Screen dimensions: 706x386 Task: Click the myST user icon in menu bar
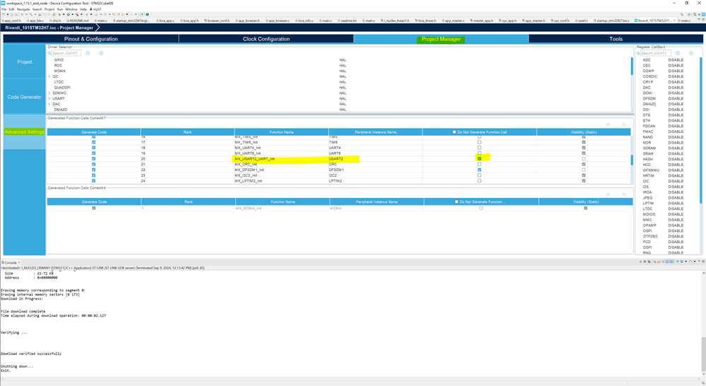coord(91,9)
